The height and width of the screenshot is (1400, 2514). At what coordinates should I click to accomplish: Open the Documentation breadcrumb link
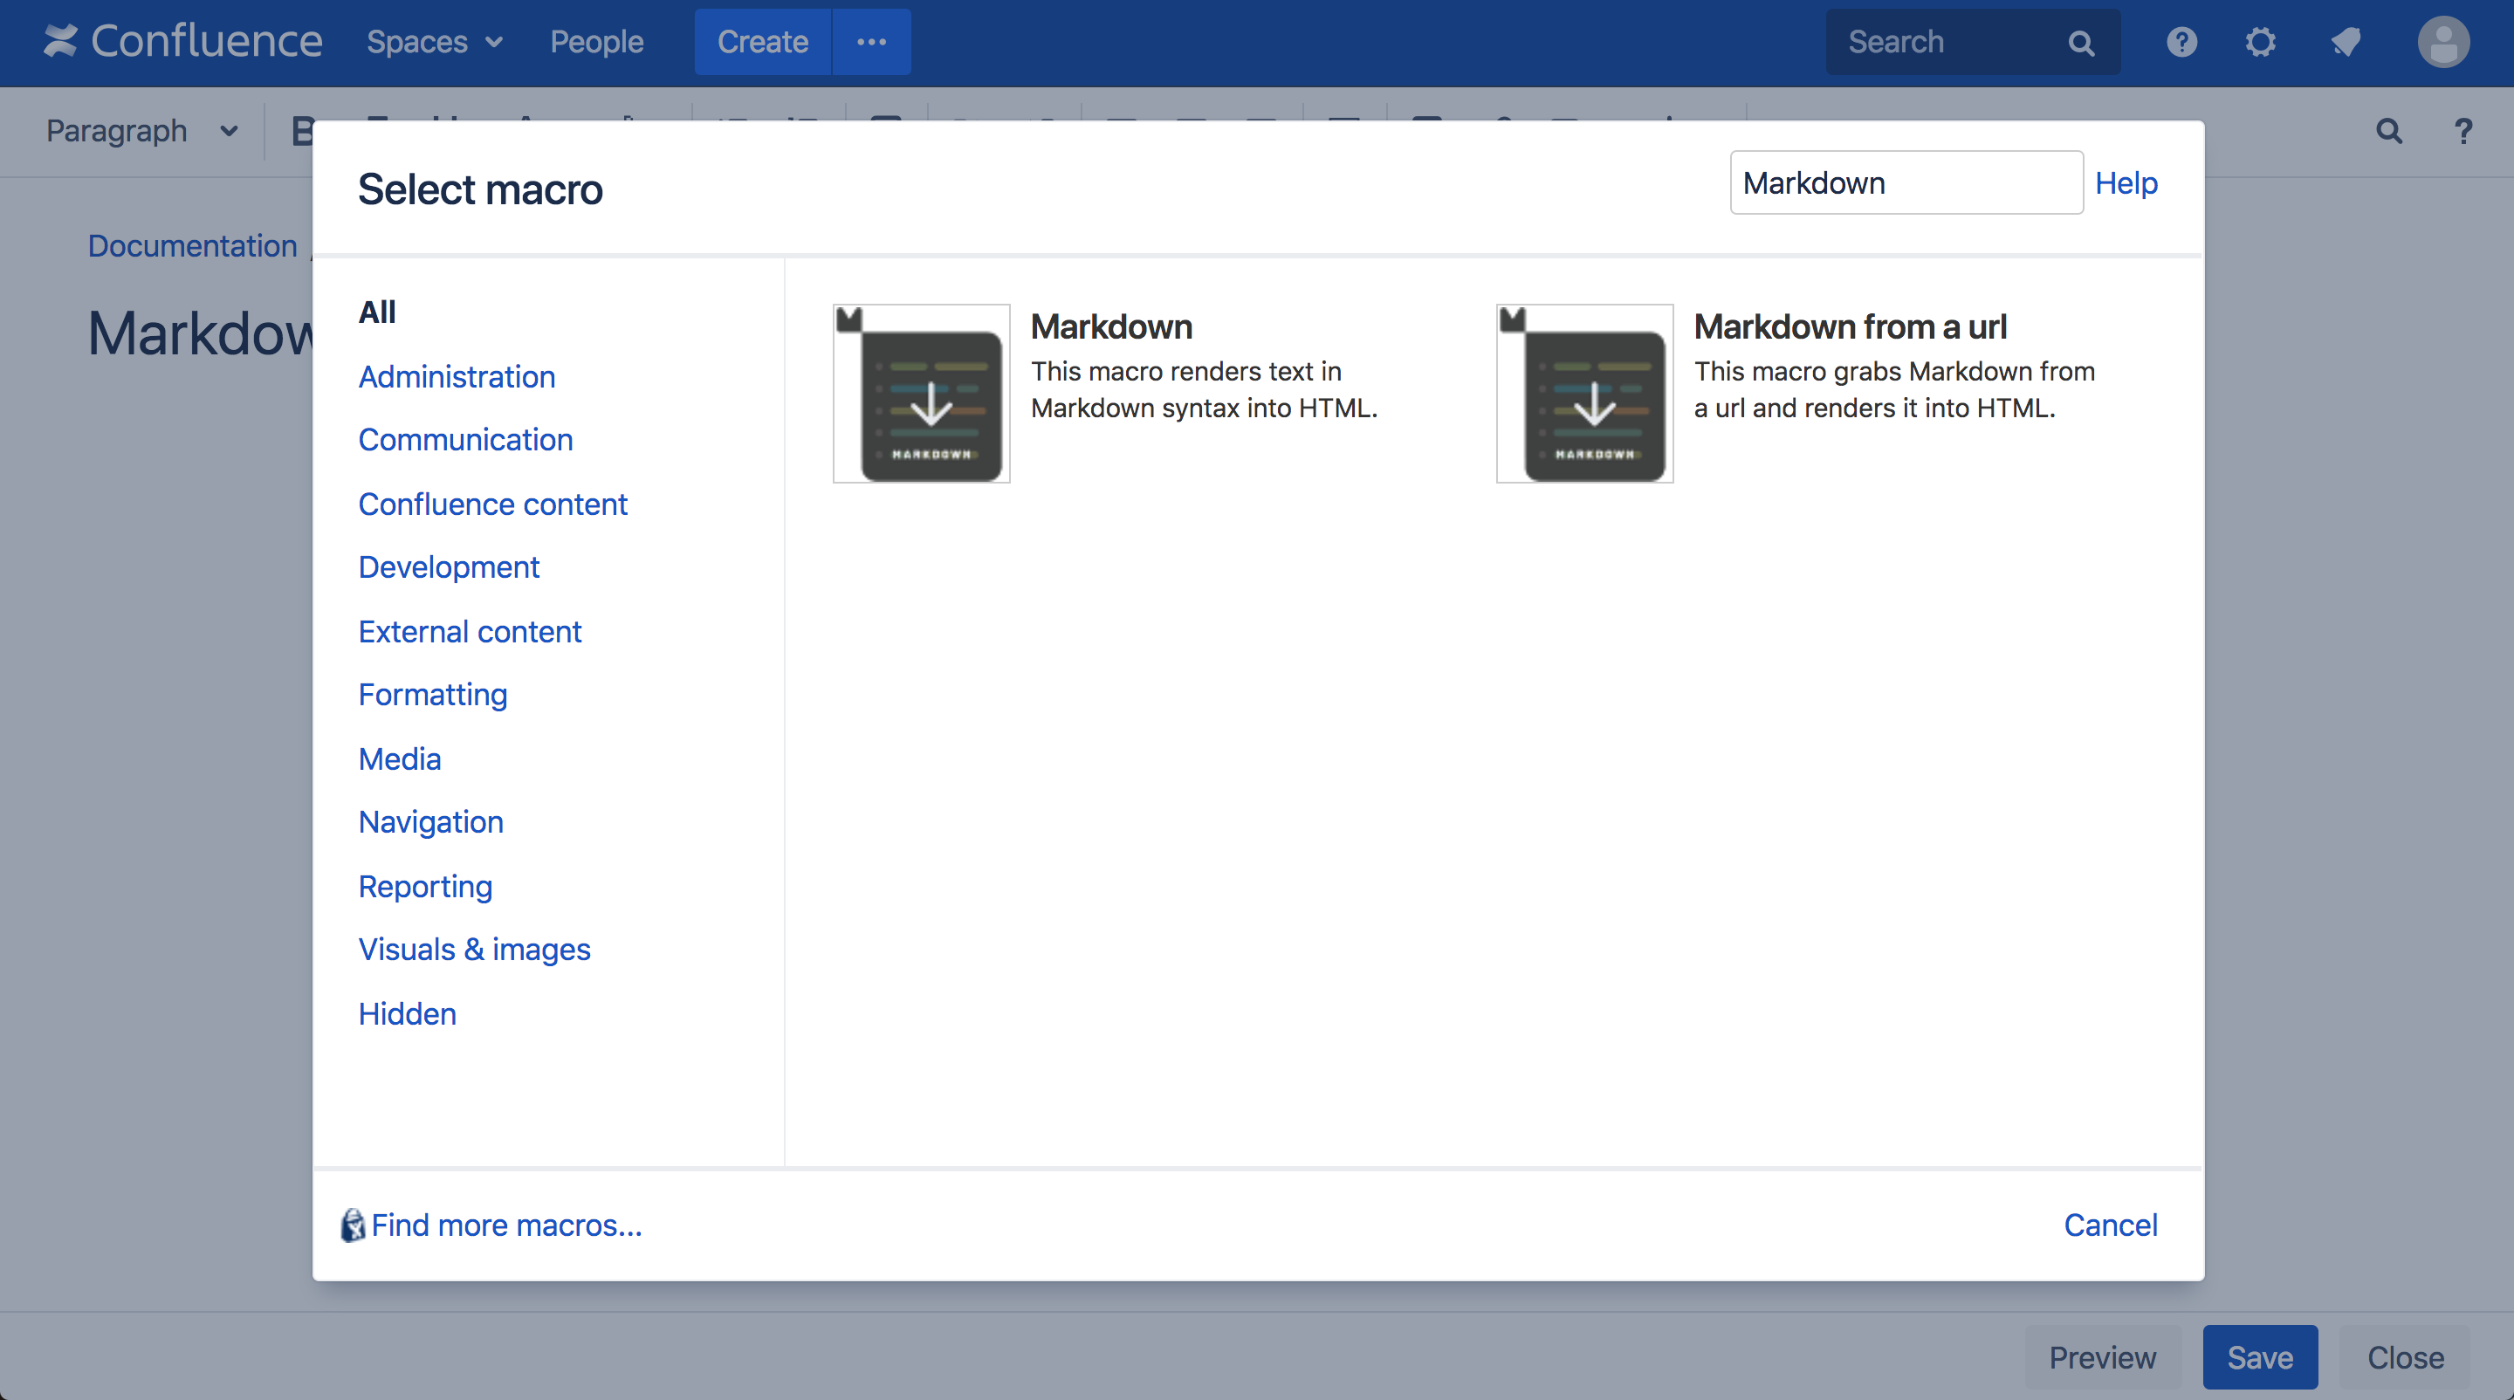tap(192, 246)
